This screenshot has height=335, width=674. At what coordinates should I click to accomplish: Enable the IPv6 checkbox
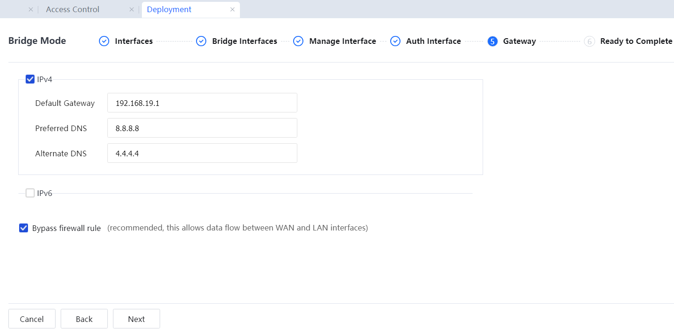(30, 193)
